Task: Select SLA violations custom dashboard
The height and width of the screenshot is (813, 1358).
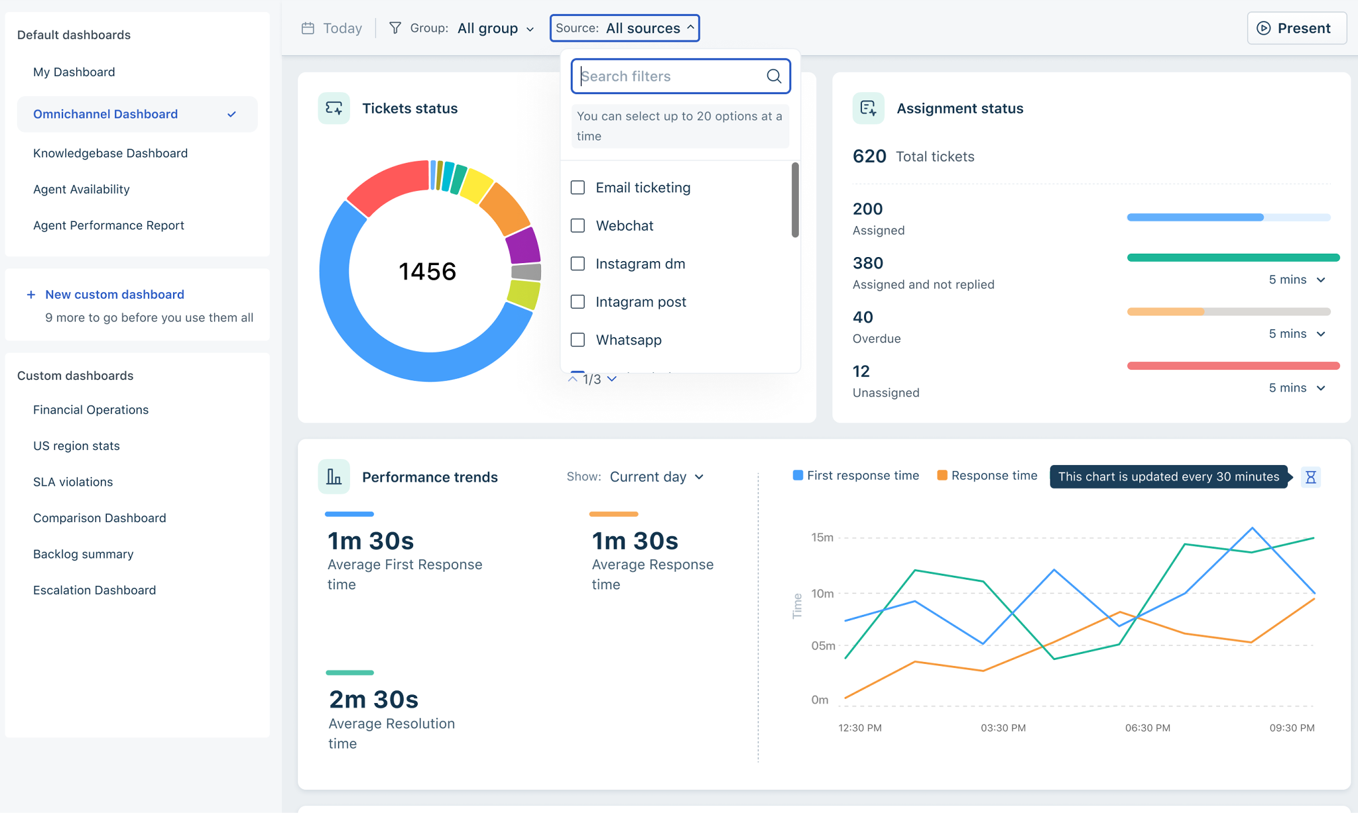Action: tap(73, 482)
